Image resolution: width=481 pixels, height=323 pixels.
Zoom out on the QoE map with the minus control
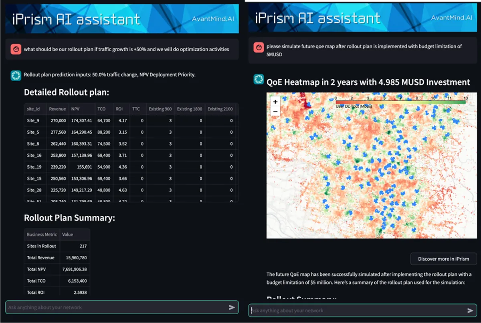[x=275, y=111]
